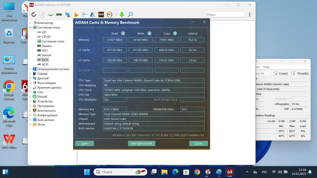This screenshot has height=178, width=317.
Task: Open Google Chrome desktop shortcut
Action: (9, 91)
